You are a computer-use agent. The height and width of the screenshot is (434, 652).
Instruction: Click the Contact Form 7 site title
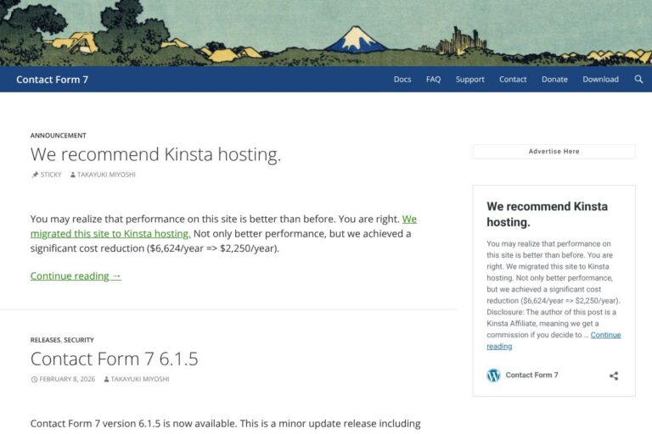(52, 80)
